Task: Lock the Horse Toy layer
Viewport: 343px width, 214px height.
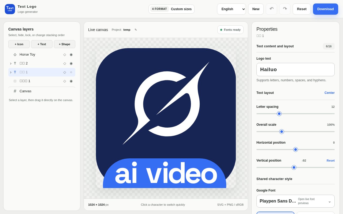Action: (65, 55)
